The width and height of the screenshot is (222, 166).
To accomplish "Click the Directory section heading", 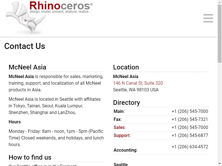I will coord(127,103).
